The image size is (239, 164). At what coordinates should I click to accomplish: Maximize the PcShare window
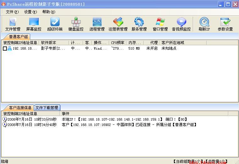click(228, 4)
